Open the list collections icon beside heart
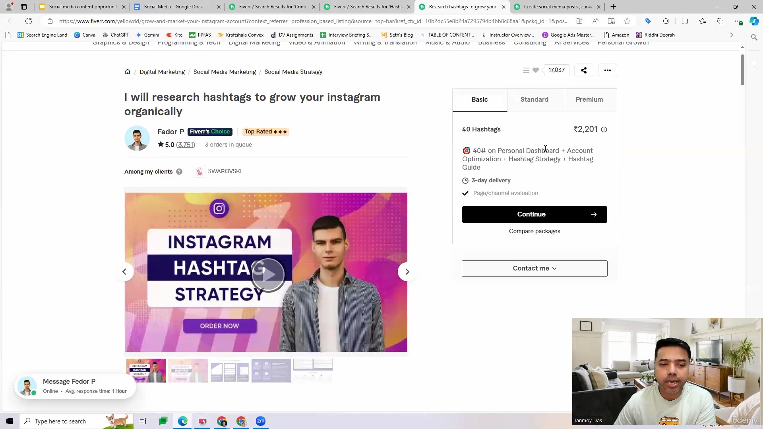 pos(526,70)
